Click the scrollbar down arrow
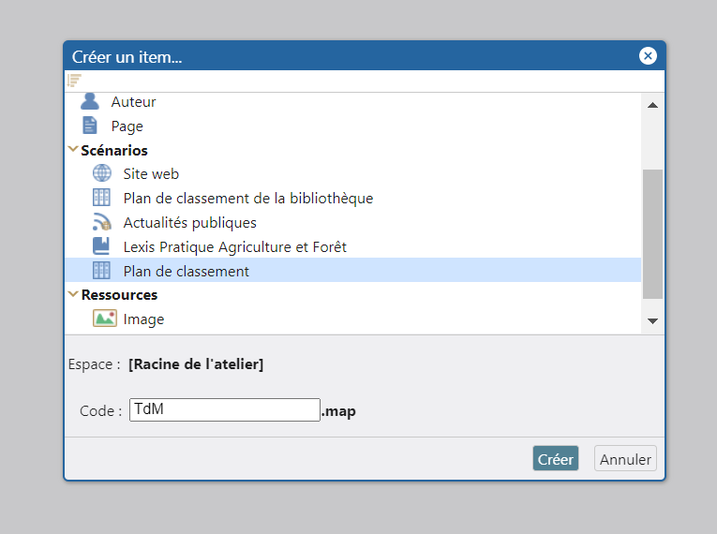The height and width of the screenshot is (534, 717). click(652, 321)
